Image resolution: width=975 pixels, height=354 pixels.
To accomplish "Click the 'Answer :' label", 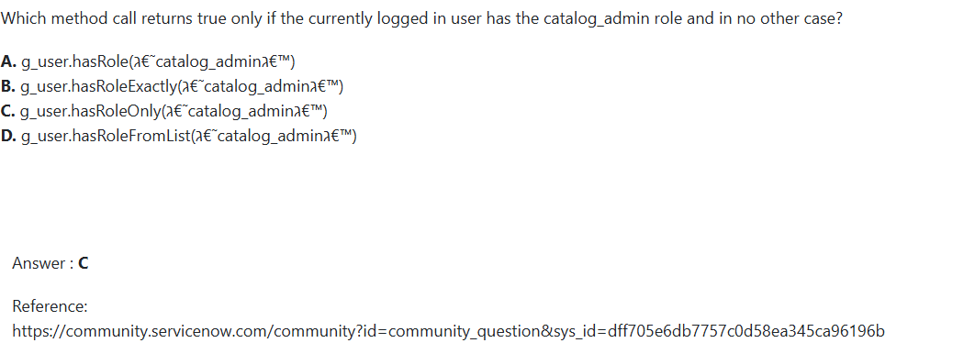I will (43, 263).
